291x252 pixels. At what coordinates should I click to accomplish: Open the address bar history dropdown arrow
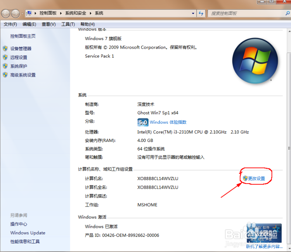coord(193,13)
